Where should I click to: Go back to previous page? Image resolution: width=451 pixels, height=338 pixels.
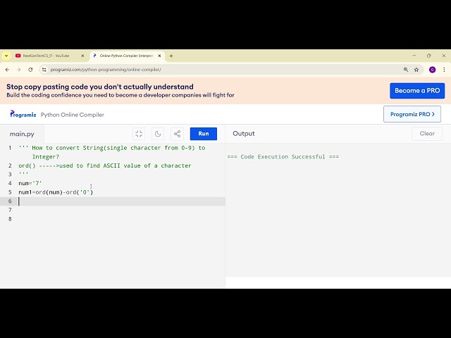(x=8, y=70)
